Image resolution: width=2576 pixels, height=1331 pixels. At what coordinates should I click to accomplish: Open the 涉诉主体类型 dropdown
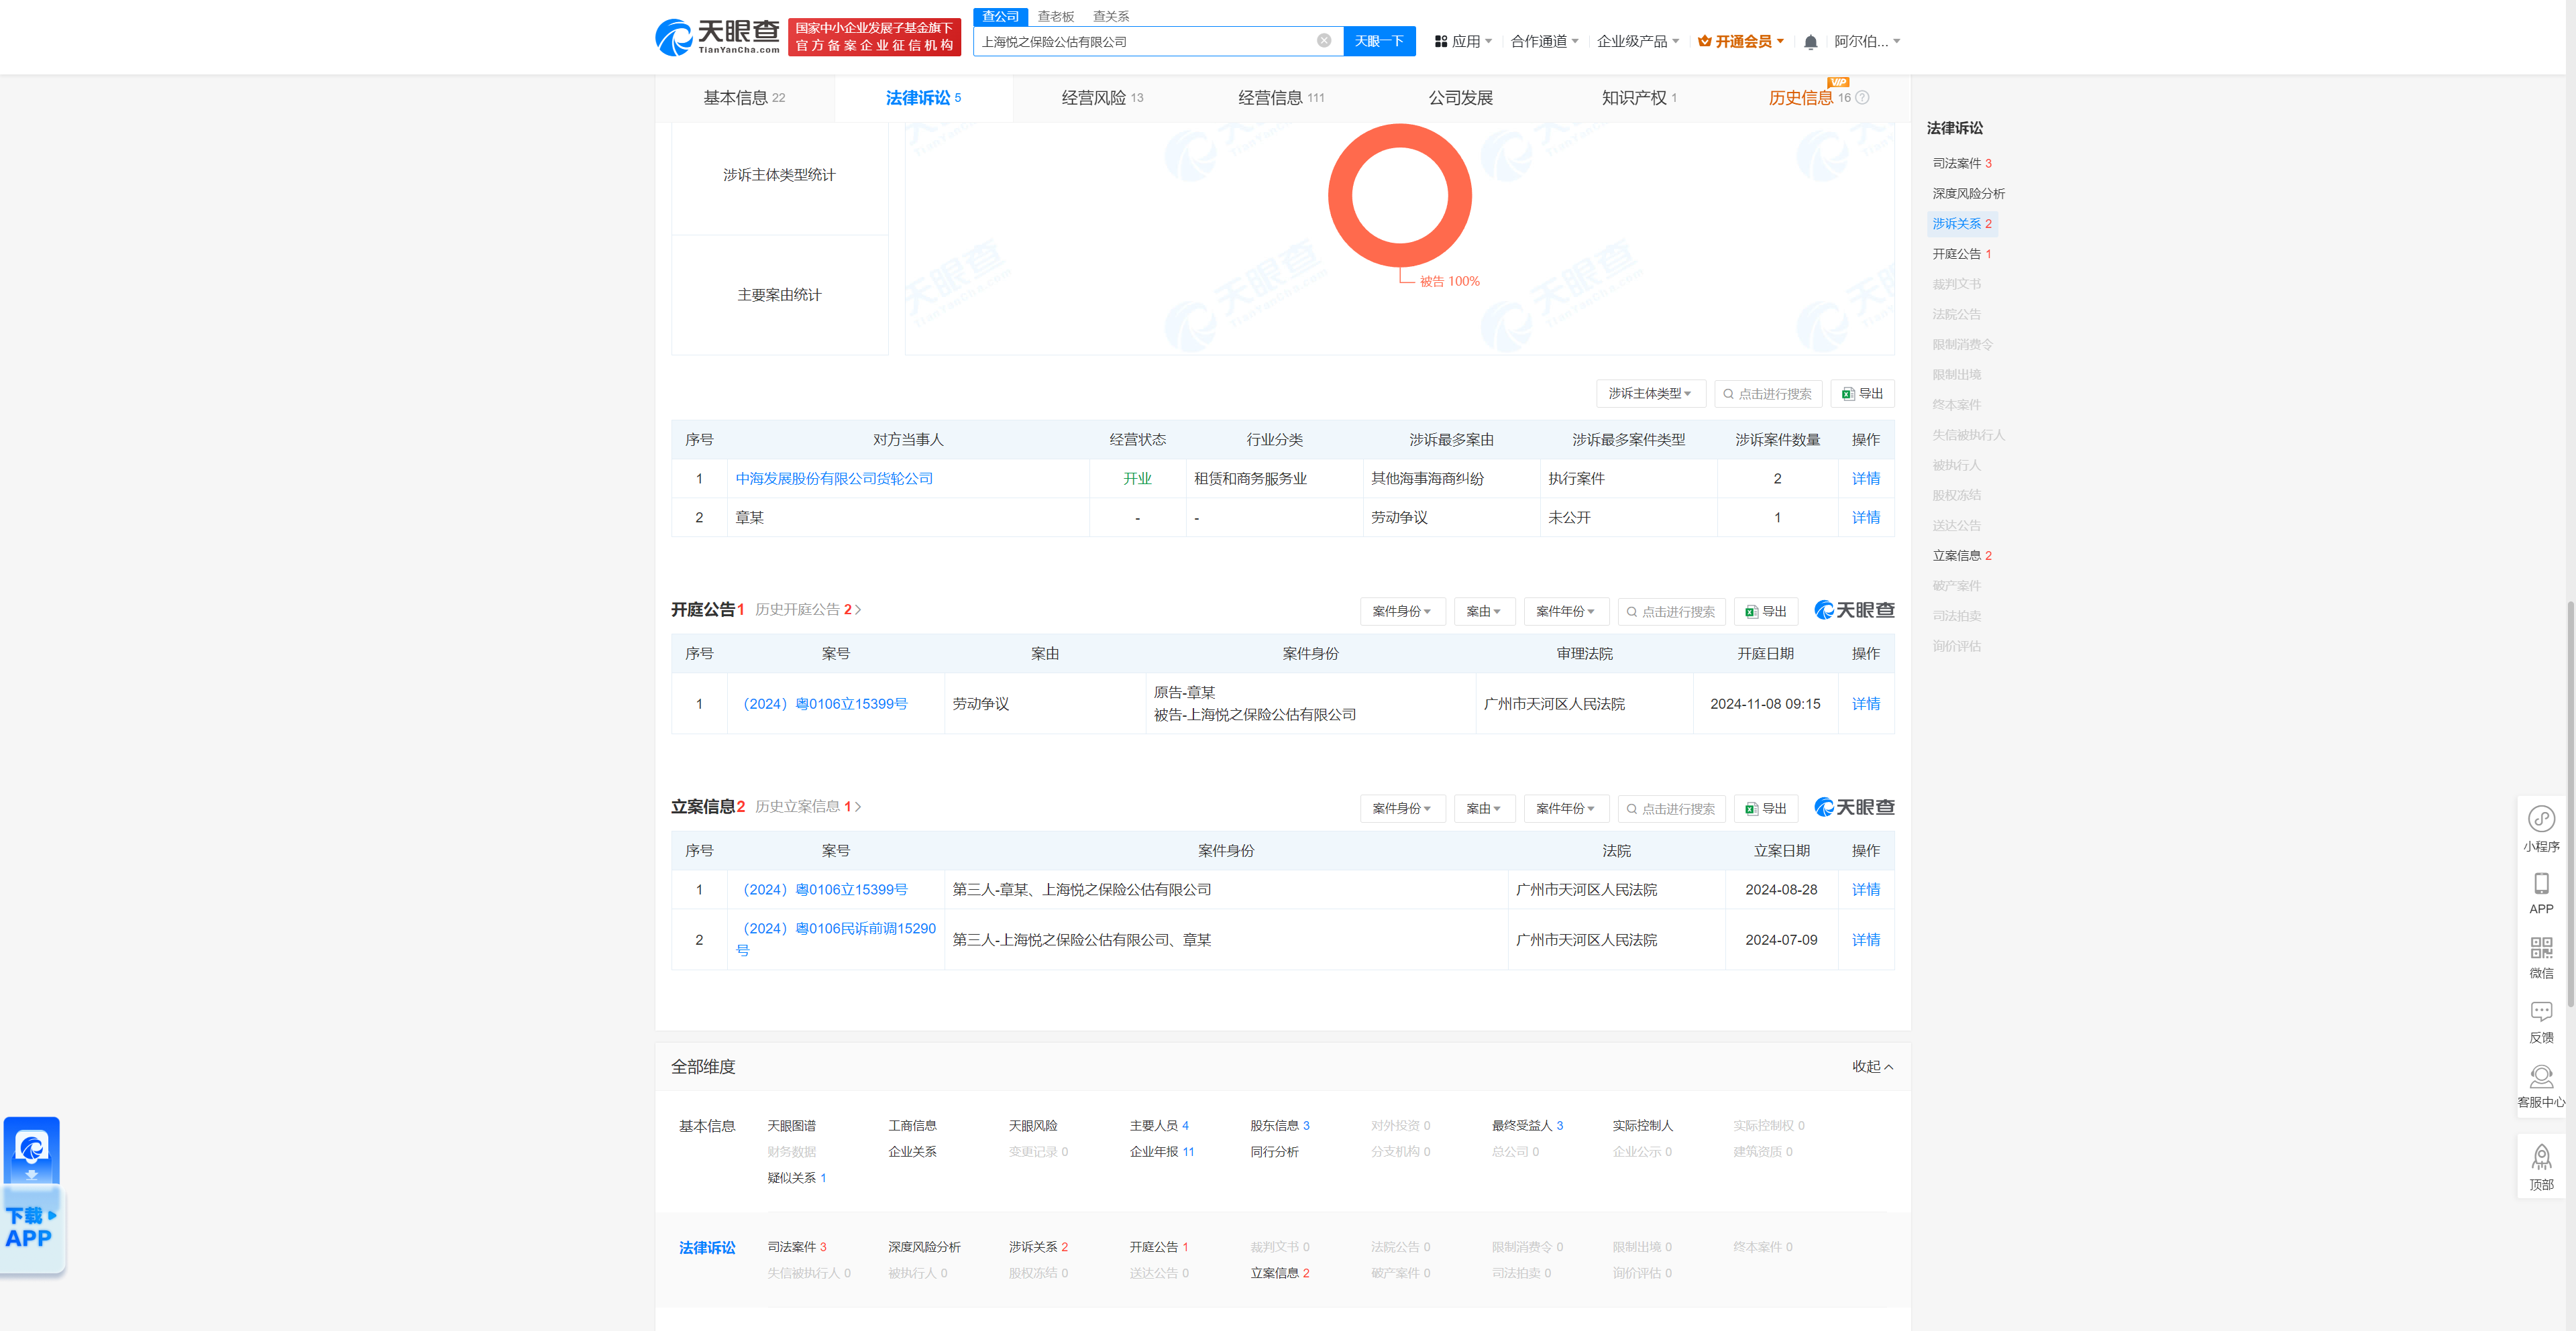1650,394
